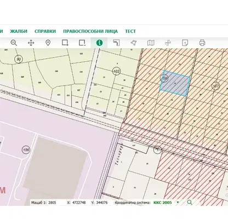
Task: Click the zoom out magnifier tool
Action: pos(14,43)
